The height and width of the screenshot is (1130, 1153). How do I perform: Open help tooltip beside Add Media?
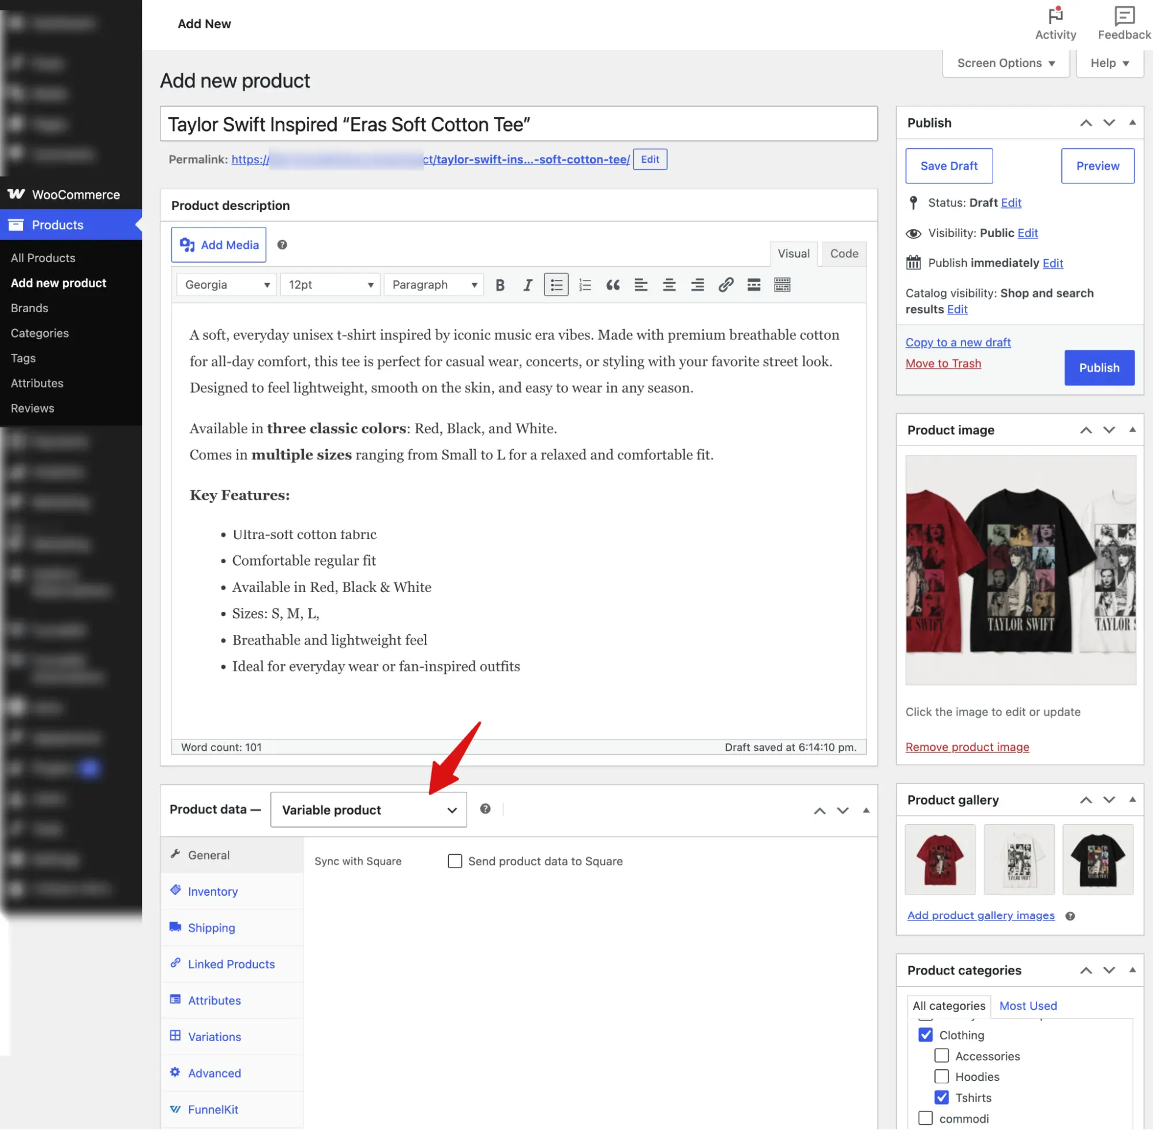tap(282, 245)
